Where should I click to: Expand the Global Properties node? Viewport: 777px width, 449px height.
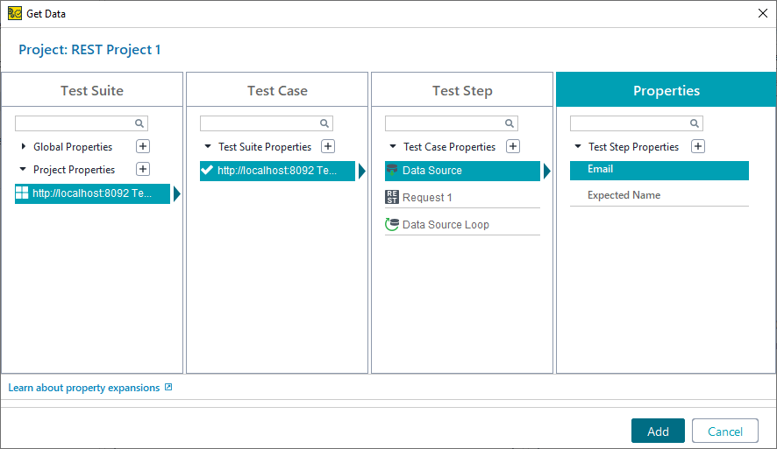24,146
